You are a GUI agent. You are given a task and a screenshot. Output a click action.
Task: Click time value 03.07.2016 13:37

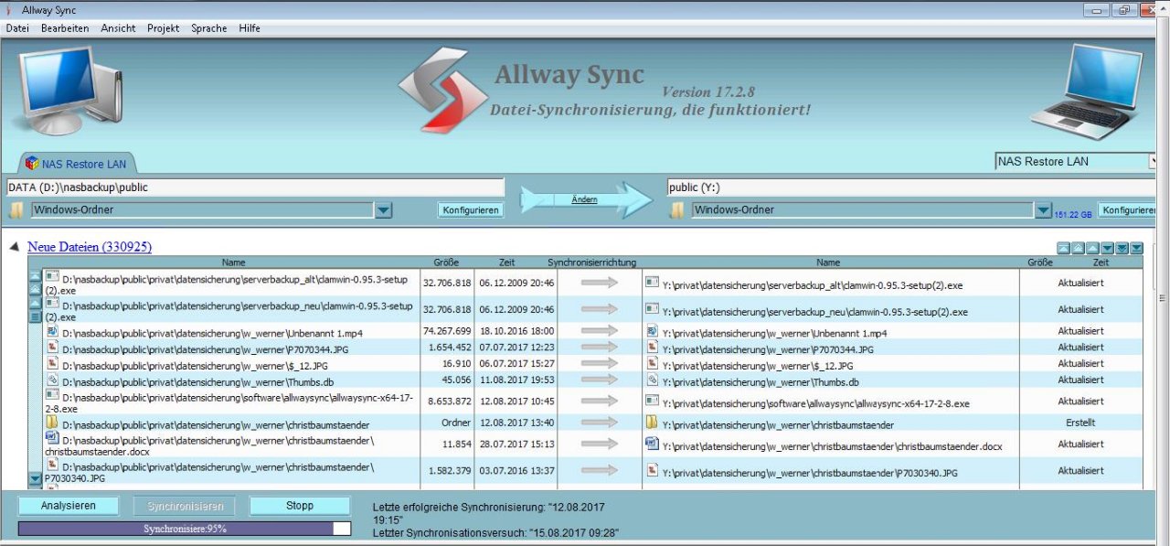pyautogui.click(x=516, y=471)
